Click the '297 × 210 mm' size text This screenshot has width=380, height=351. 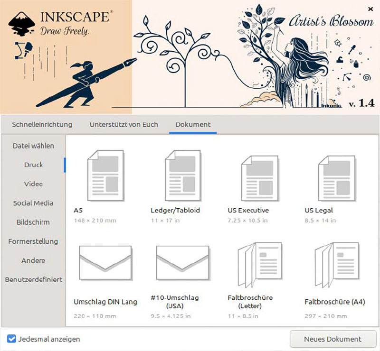[x=326, y=316]
